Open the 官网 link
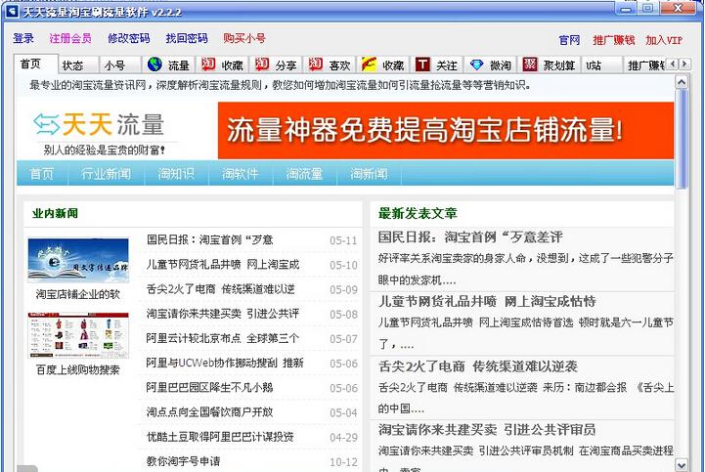 [569, 40]
